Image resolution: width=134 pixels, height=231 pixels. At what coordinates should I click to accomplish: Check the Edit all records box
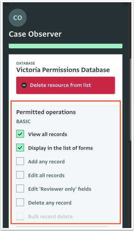(x=20, y=175)
